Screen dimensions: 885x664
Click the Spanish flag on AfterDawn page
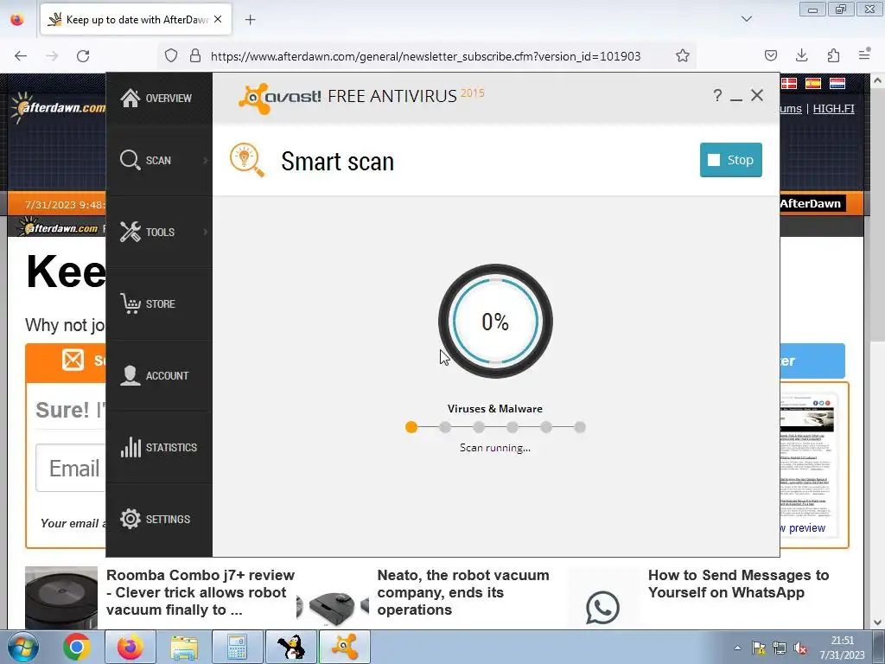pyautogui.click(x=812, y=84)
